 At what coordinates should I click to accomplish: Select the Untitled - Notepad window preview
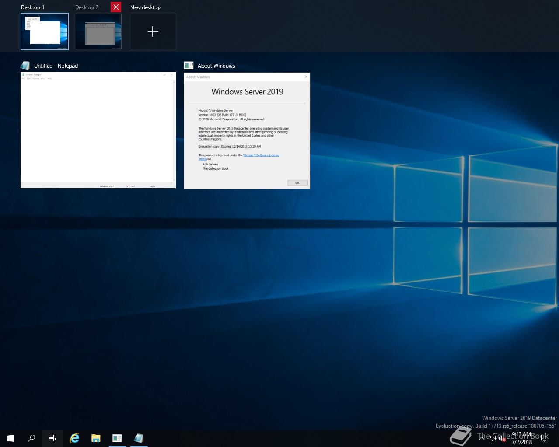[x=98, y=130]
